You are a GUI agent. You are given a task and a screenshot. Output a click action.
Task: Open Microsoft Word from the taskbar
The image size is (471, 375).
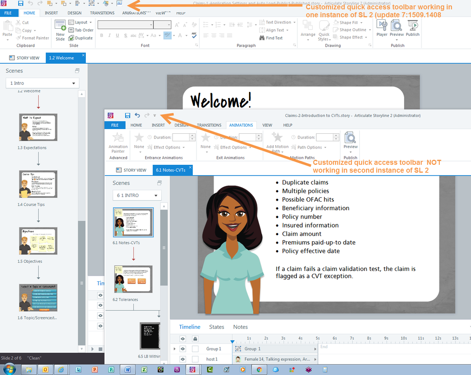(128, 369)
